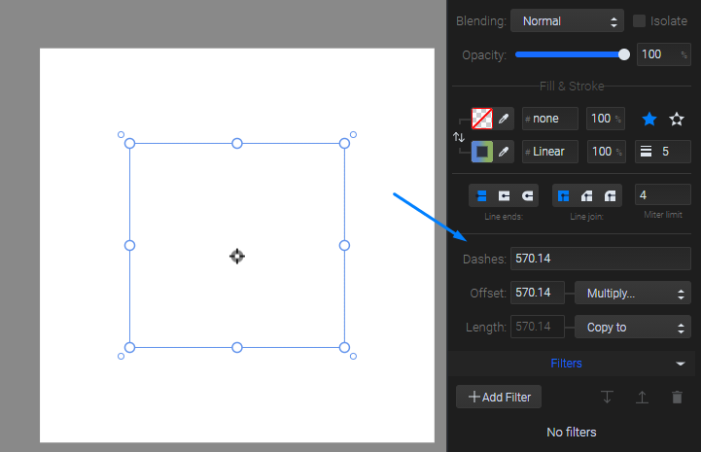701x452 pixels.
Task: Open the Copy to dropdown
Action: (633, 328)
